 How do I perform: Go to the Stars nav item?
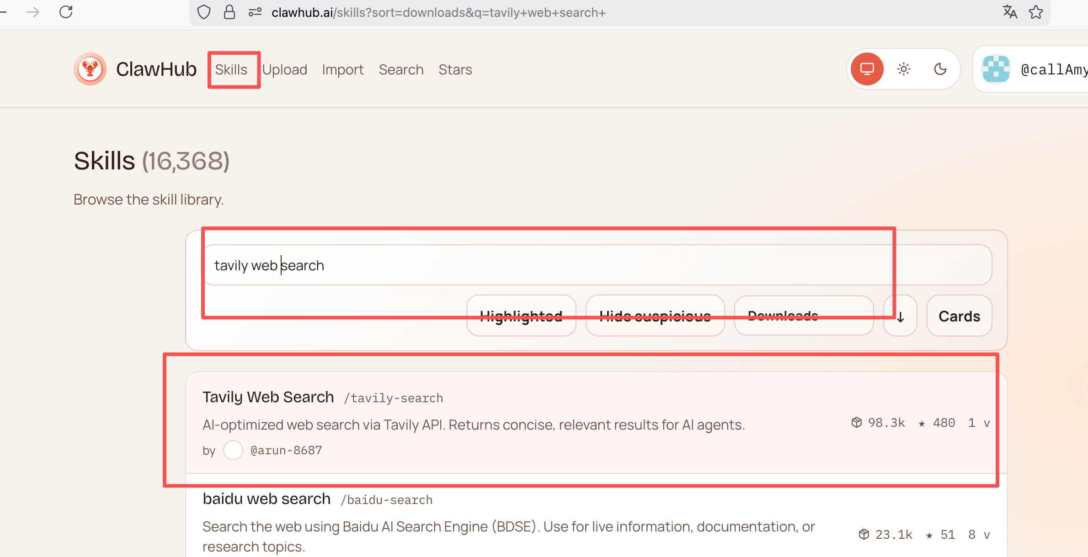(x=455, y=69)
